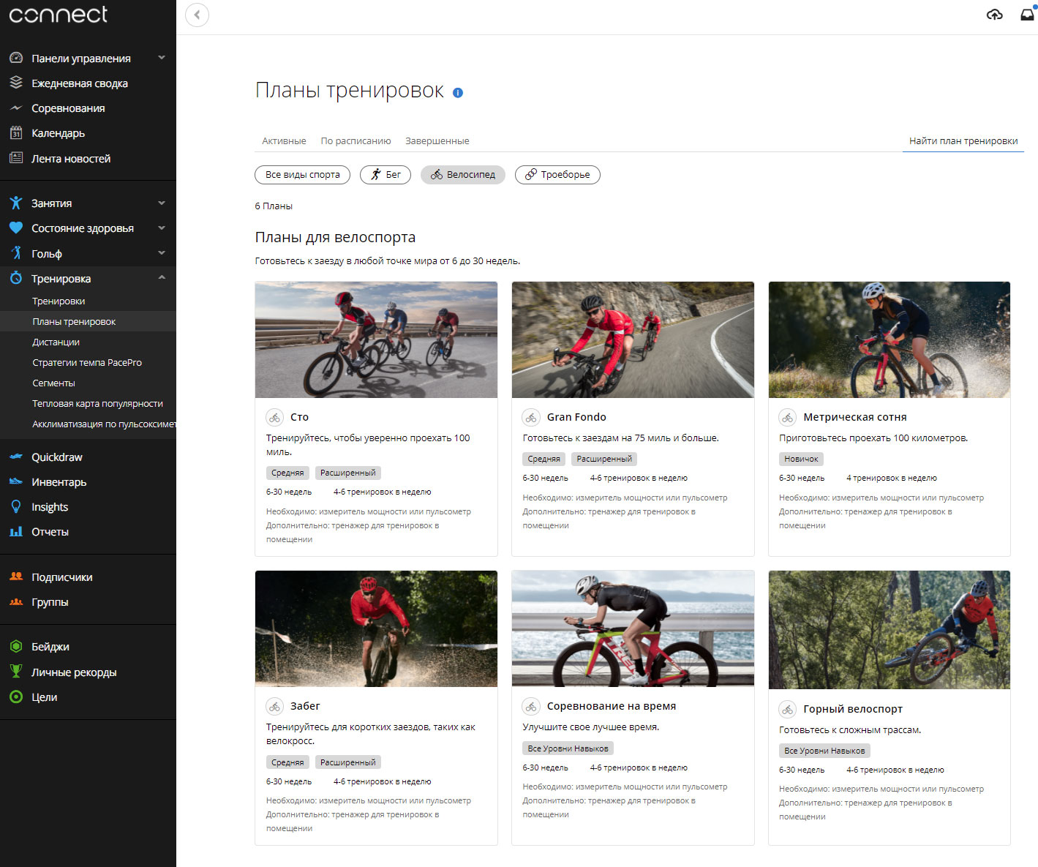
Task: Collapse sidebar with the back arrow button
Action: tap(197, 15)
